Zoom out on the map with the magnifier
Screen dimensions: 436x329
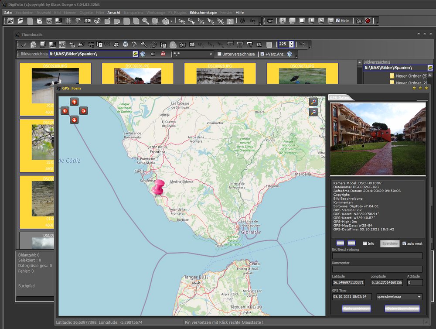click(313, 112)
